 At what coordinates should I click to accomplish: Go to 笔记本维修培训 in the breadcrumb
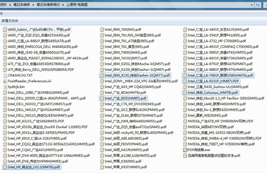pyautogui.click(x=48, y=5)
